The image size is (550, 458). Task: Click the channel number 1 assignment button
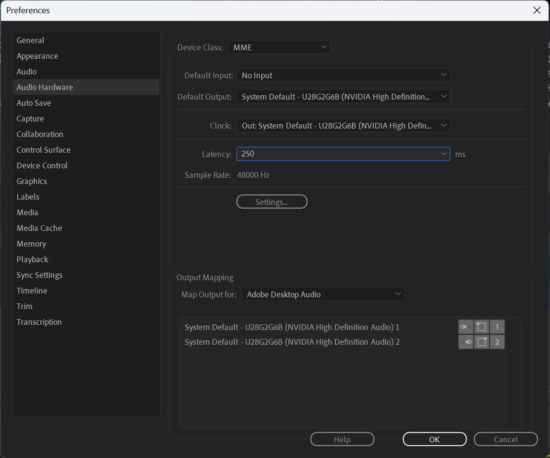(x=497, y=327)
